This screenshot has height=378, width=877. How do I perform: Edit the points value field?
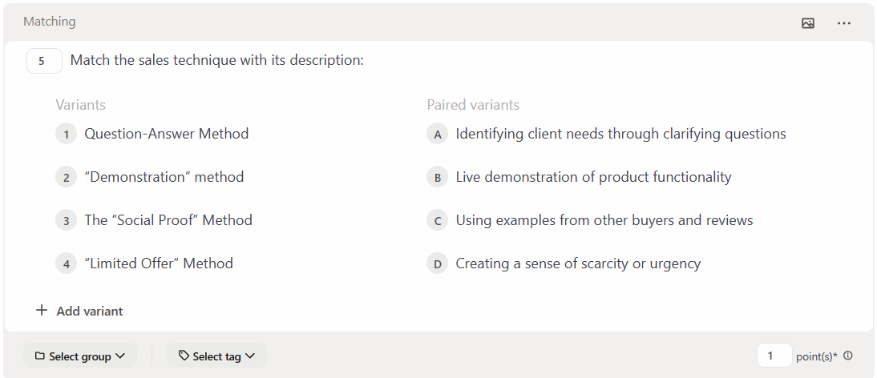[774, 356]
